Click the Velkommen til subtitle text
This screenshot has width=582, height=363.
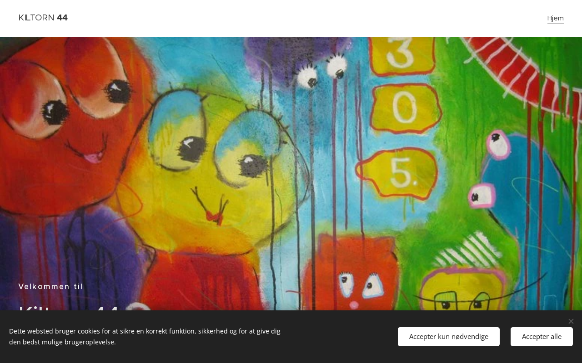(x=51, y=286)
